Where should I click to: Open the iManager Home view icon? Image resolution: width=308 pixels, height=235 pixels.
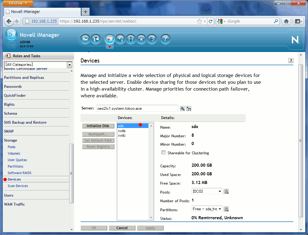85,39
